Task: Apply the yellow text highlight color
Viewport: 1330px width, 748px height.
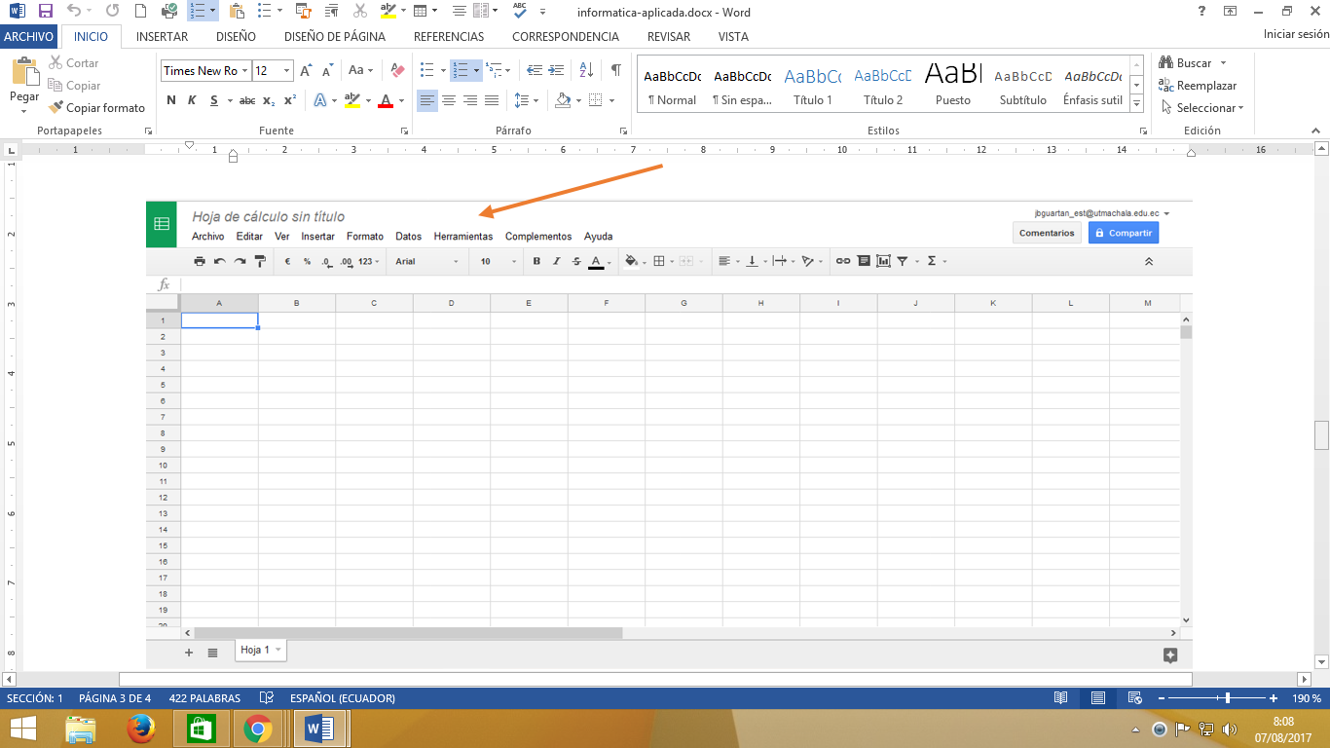Action: point(351,100)
